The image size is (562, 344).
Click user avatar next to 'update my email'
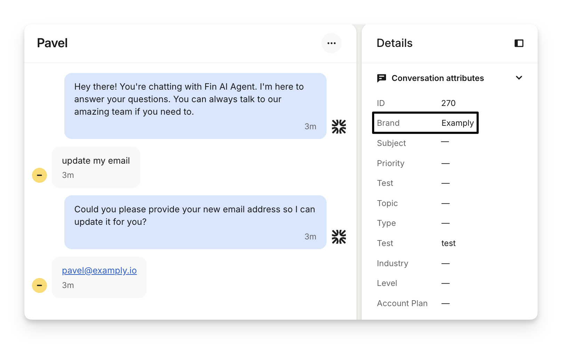point(40,175)
